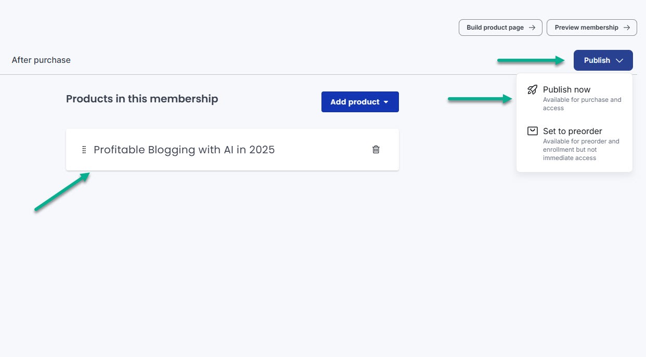646x357 pixels.
Task: Delete the Profitable Blogging product with trash icon
Action: (376, 150)
